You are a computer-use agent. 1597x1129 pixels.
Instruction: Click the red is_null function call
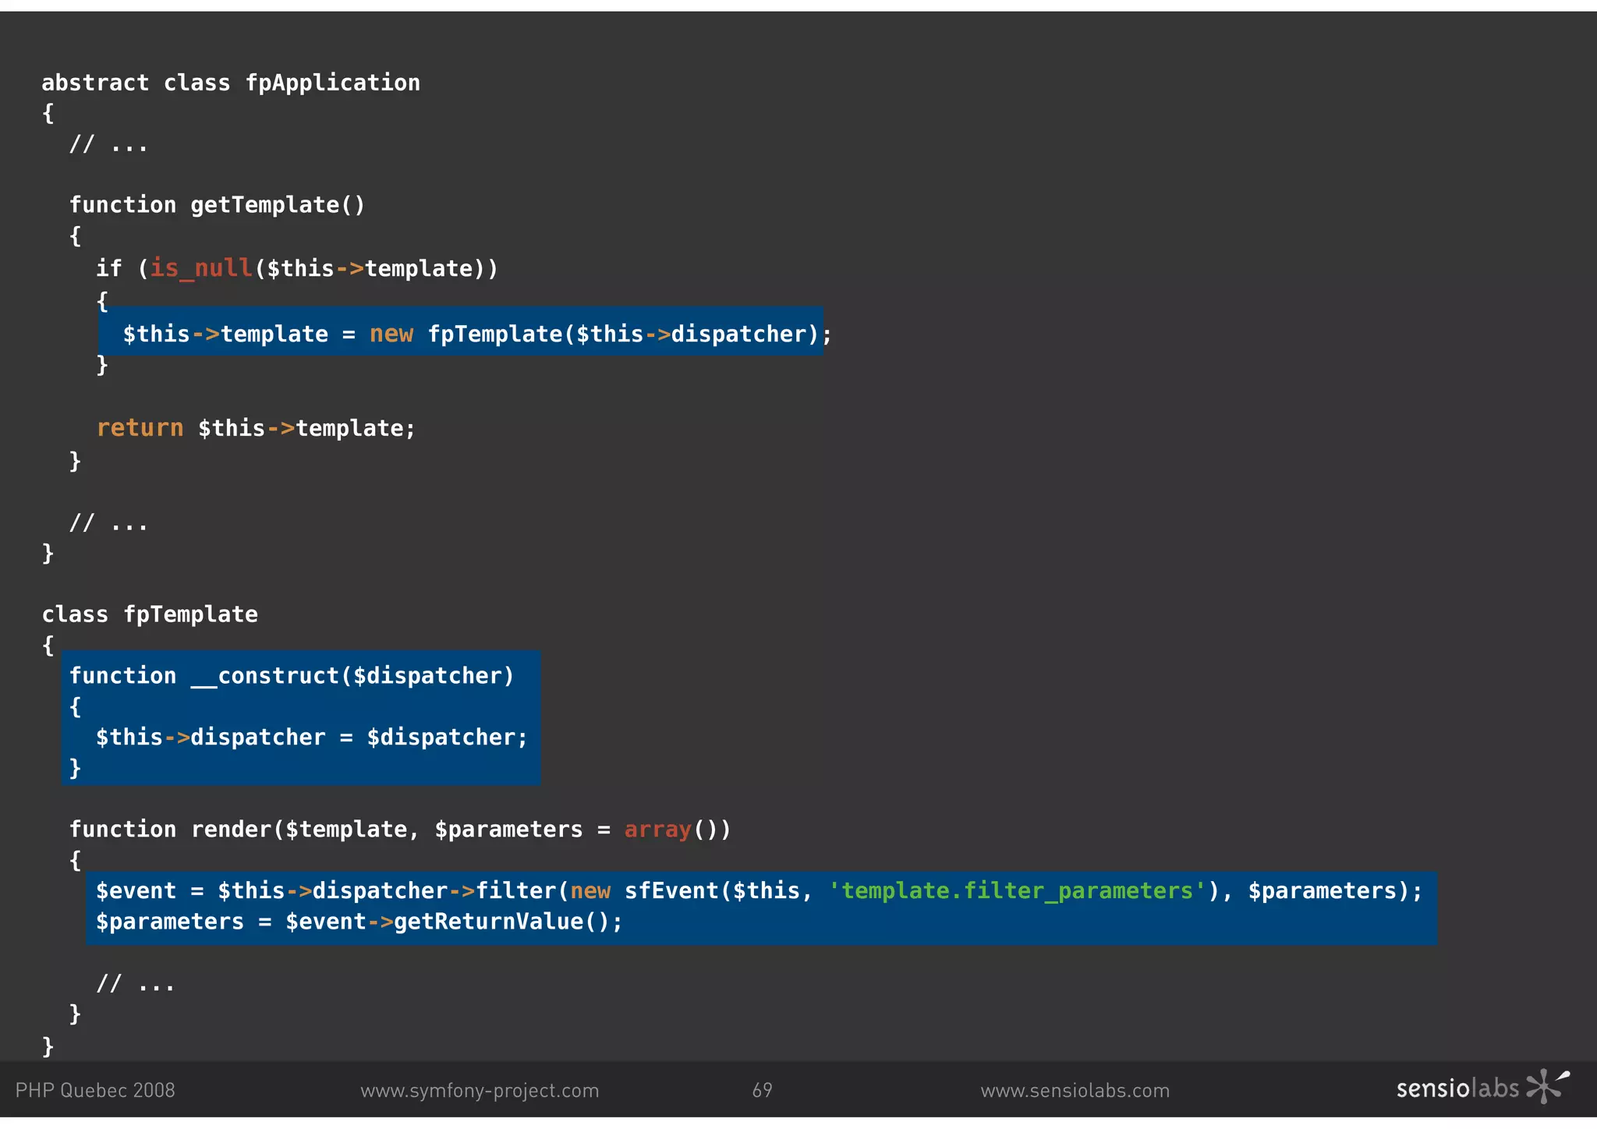point(201,268)
